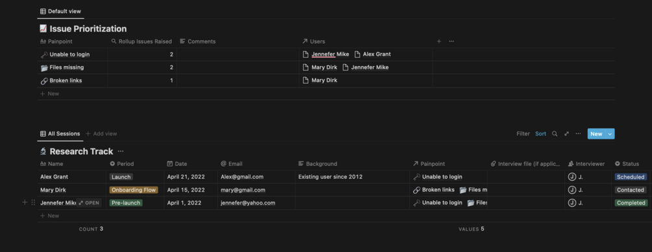Click Rollup Issues Raised column header
The image size is (652, 252).
(141, 41)
